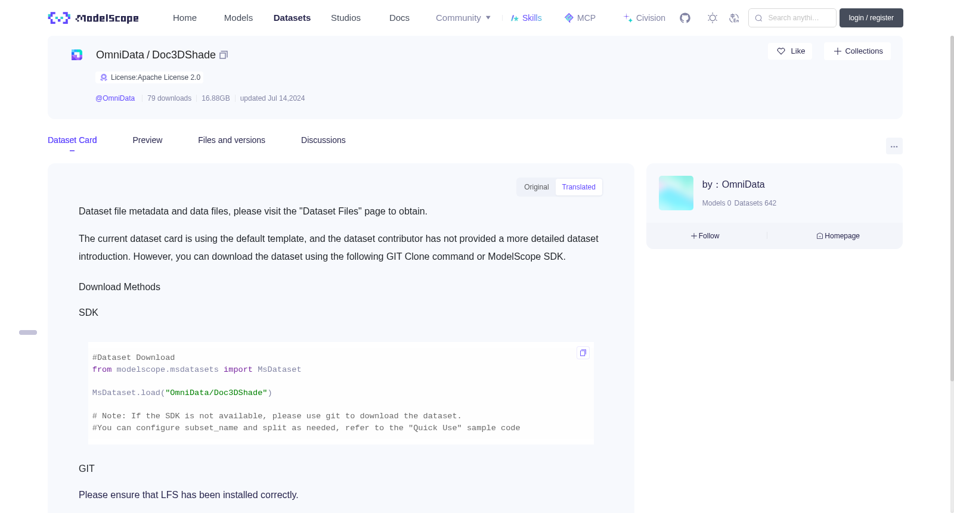Focus the Search anything input field
Image resolution: width=954 pixels, height=513 pixels.
coord(792,18)
